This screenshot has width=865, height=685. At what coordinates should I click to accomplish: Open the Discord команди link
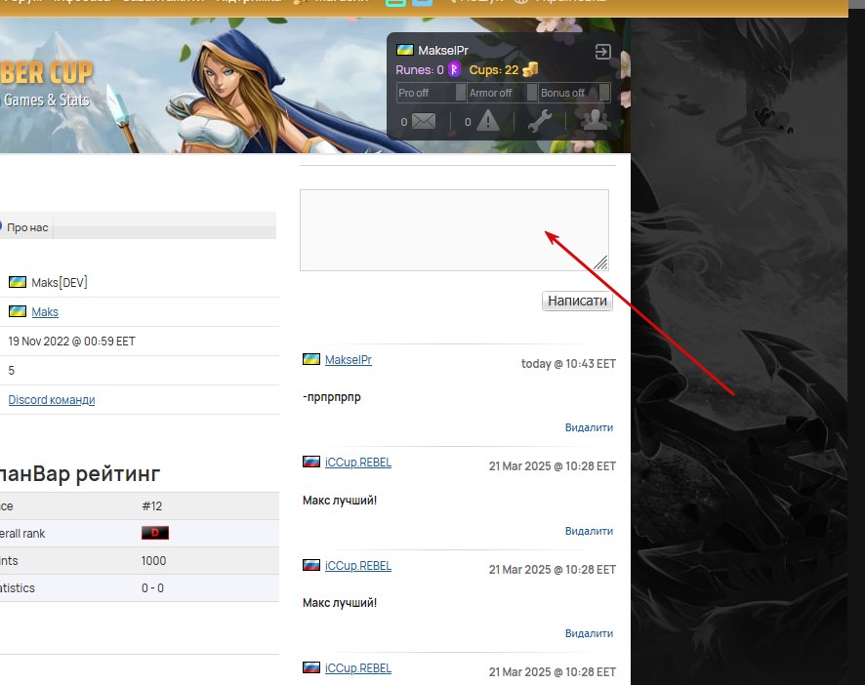(52, 400)
